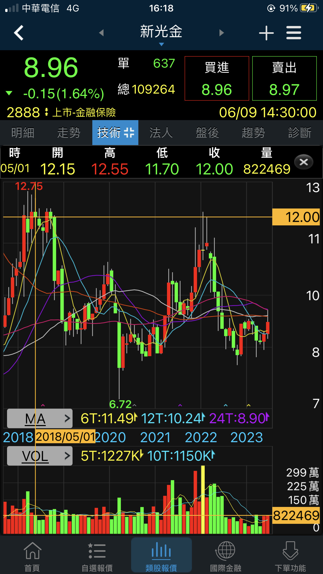Tap the 2023 year label on axis

point(247,437)
